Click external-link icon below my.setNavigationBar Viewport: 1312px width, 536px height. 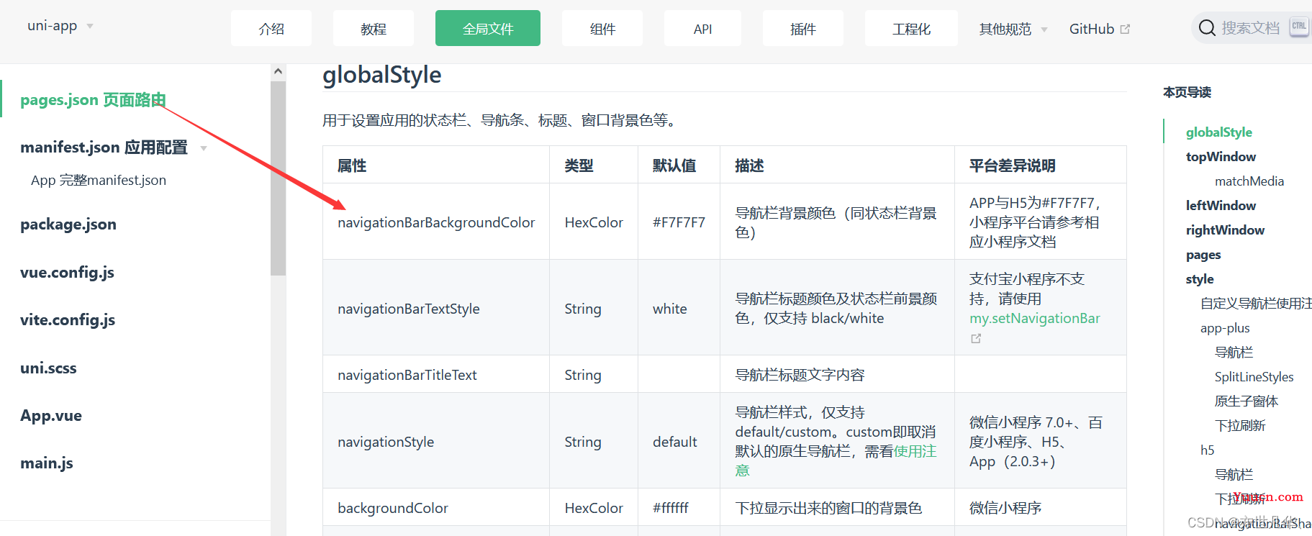(976, 338)
